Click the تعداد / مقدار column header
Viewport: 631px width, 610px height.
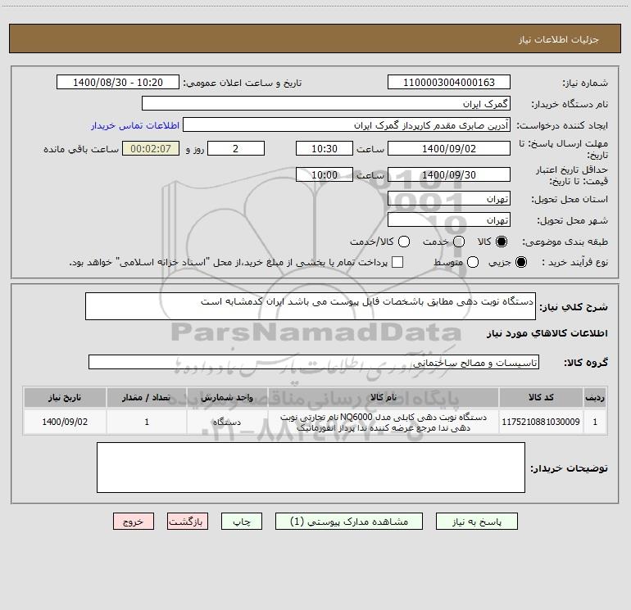147,397
